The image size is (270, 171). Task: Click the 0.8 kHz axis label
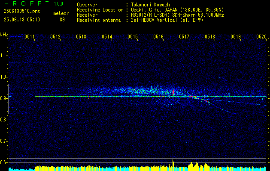click(3, 120)
